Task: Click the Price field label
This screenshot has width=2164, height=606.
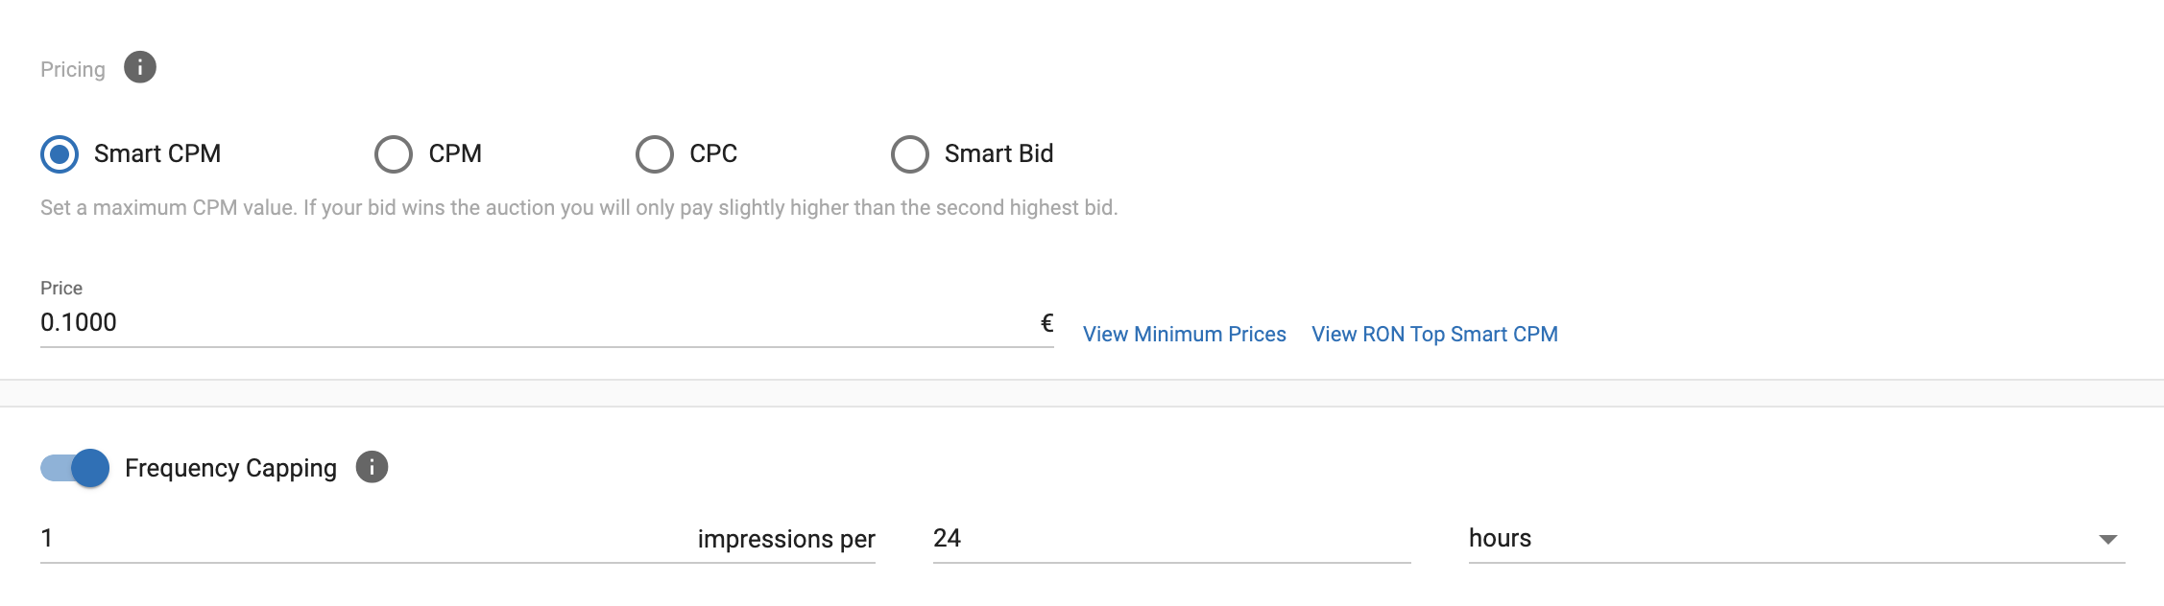Action: point(61,288)
